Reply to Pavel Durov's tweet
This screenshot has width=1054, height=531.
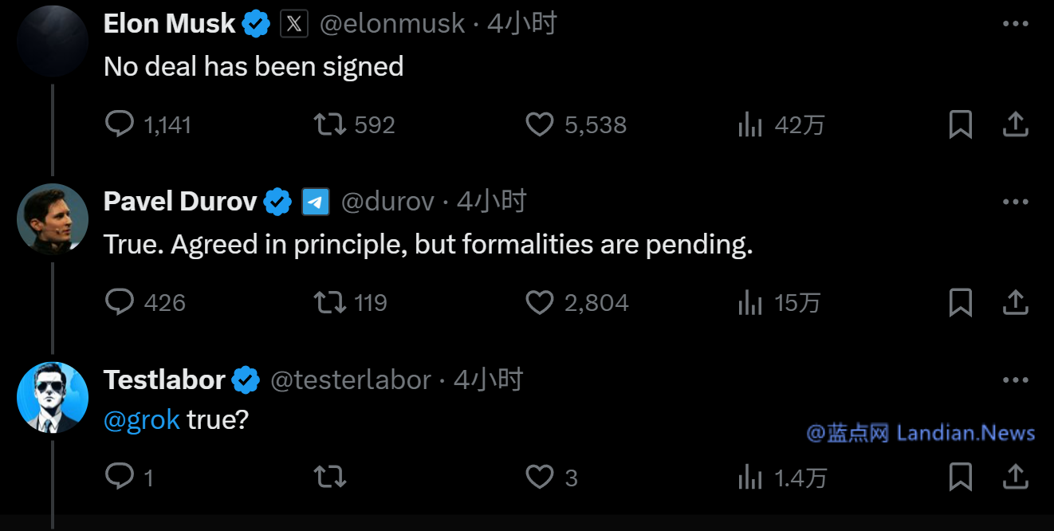pos(120,302)
